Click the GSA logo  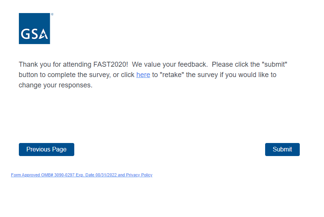34,28
